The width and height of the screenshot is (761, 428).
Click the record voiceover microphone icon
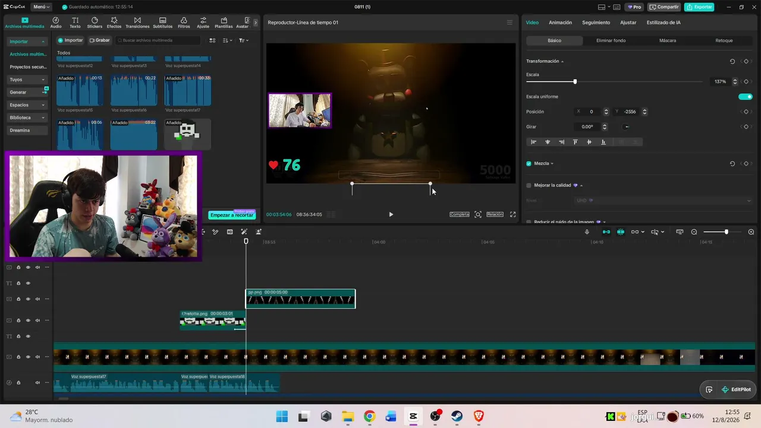click(587, 232)
